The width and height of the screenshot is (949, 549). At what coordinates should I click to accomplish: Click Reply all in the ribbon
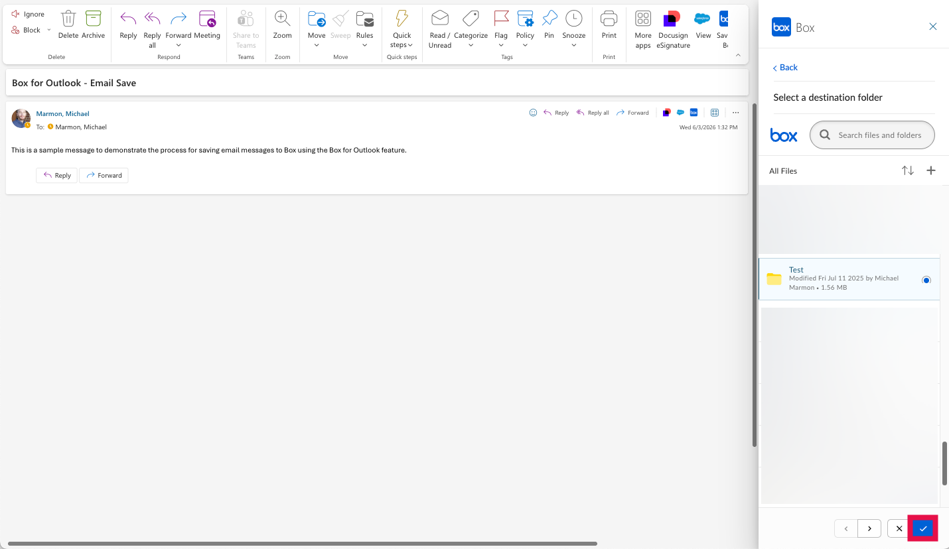tap(152, 29)
